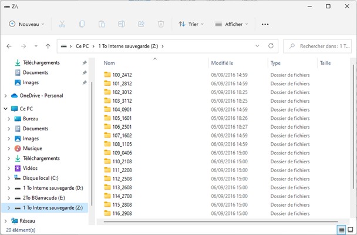Select folder 105_1601 in file list
This screenshot has height=235, width=357.
122,118
